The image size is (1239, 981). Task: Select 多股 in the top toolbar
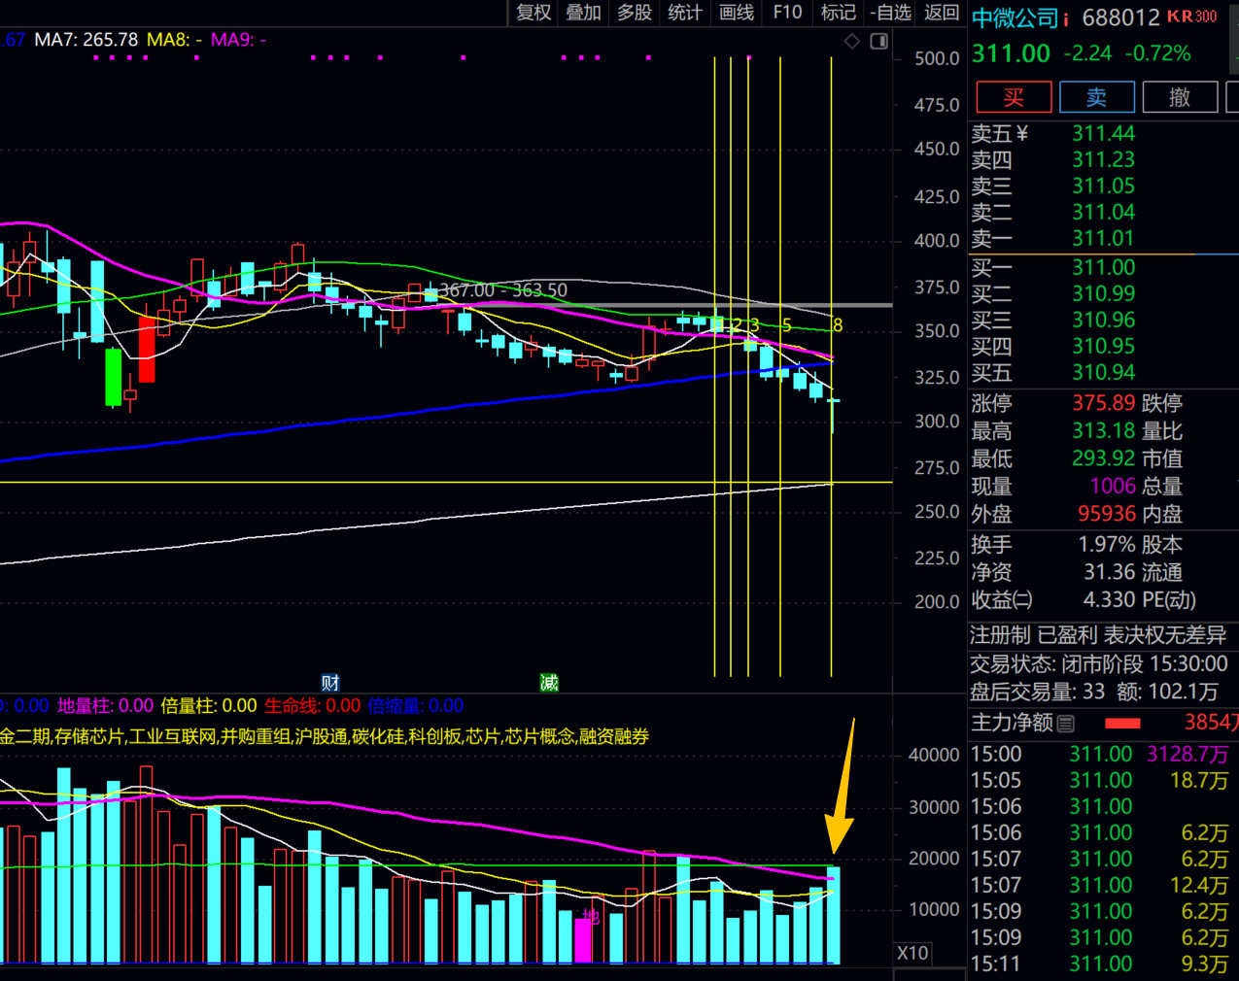[635, 13]
